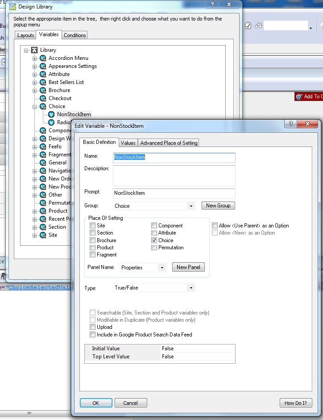The height and width of the screenshot is (420, 323).
Task: Click the Appearance Settings group icon
Action: (43, 66)
